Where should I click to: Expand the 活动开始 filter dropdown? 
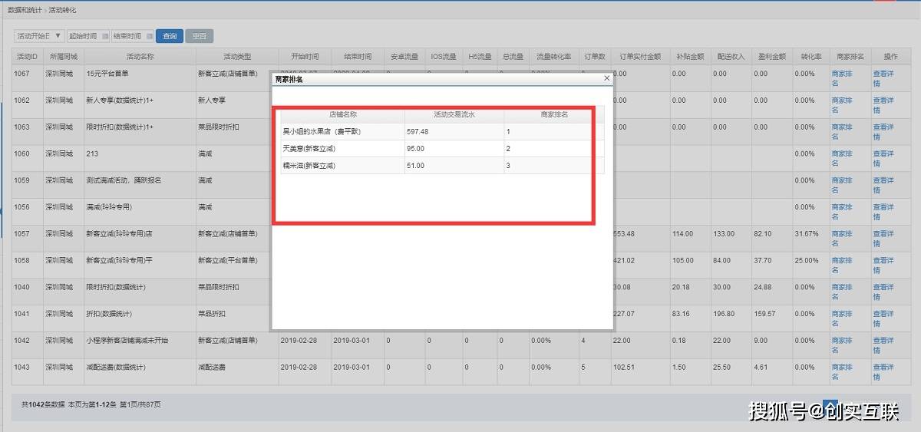tap(58, 36)
